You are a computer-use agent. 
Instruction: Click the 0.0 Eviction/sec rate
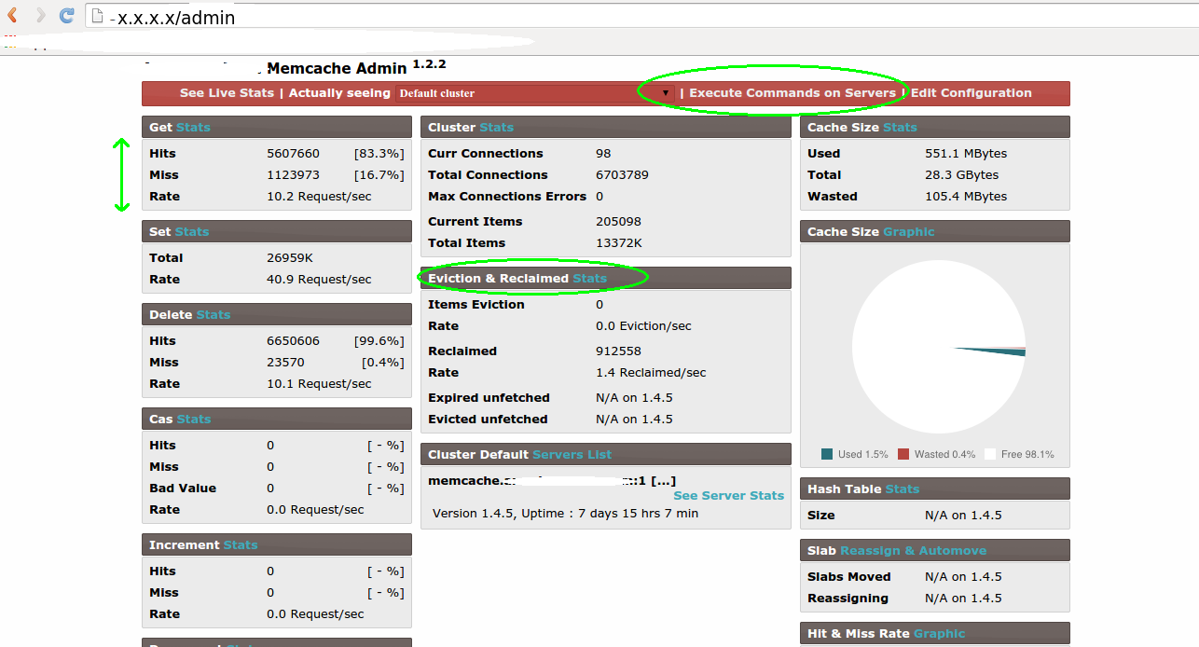[644, 326]
